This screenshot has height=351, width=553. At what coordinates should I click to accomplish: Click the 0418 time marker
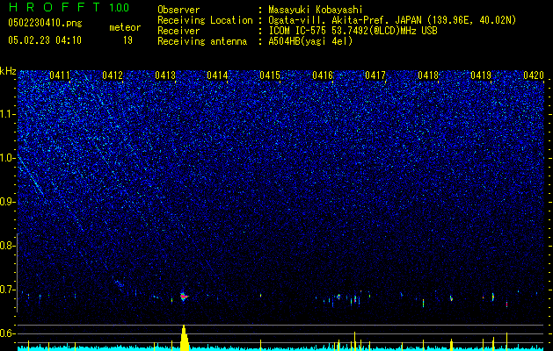(428, 75)
